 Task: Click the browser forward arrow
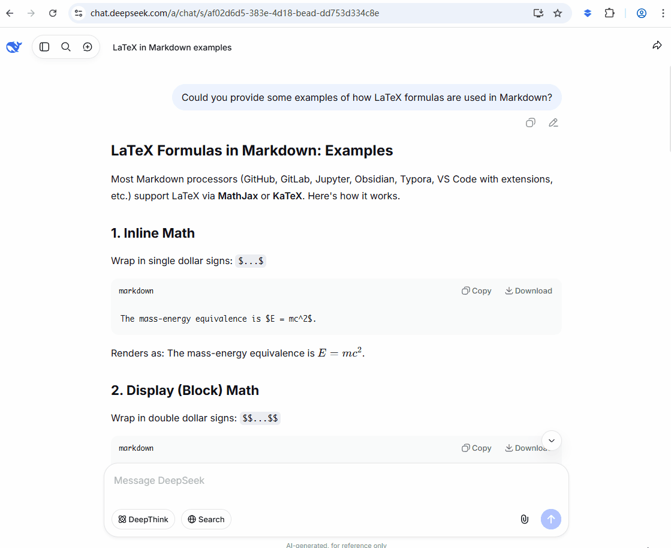pyautogui.click(x=31, y=13)
